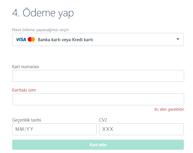Click the XXX placeholder text

[x=108, y=129]
